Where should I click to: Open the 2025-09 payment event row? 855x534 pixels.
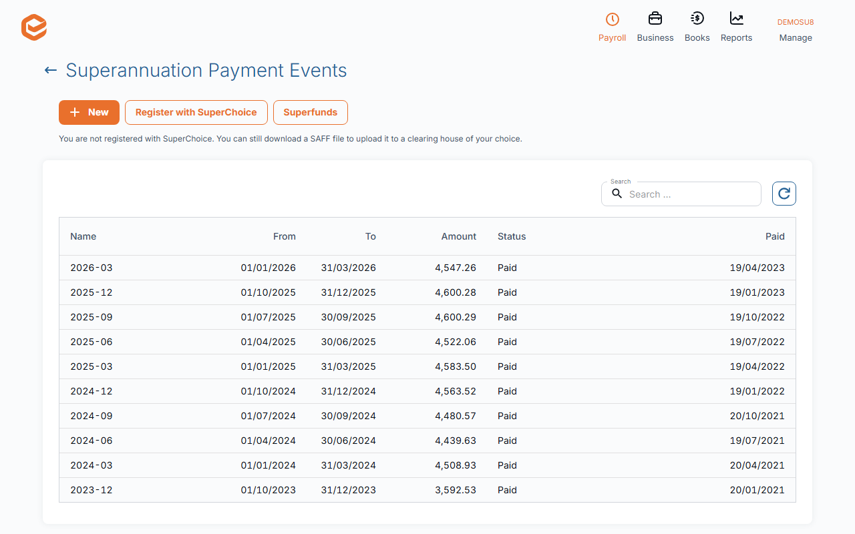(x=427, y=317)
